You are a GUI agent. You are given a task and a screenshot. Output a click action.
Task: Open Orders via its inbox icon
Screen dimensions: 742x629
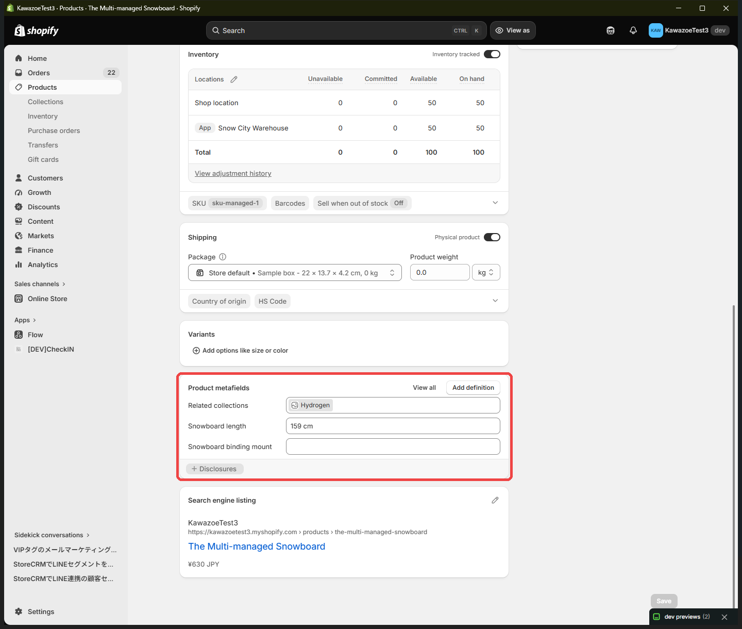point(19,73)
